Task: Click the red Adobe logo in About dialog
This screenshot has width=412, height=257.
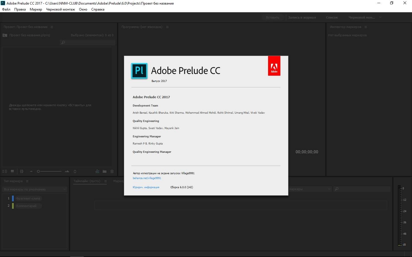Action: [x=274, y=66]
